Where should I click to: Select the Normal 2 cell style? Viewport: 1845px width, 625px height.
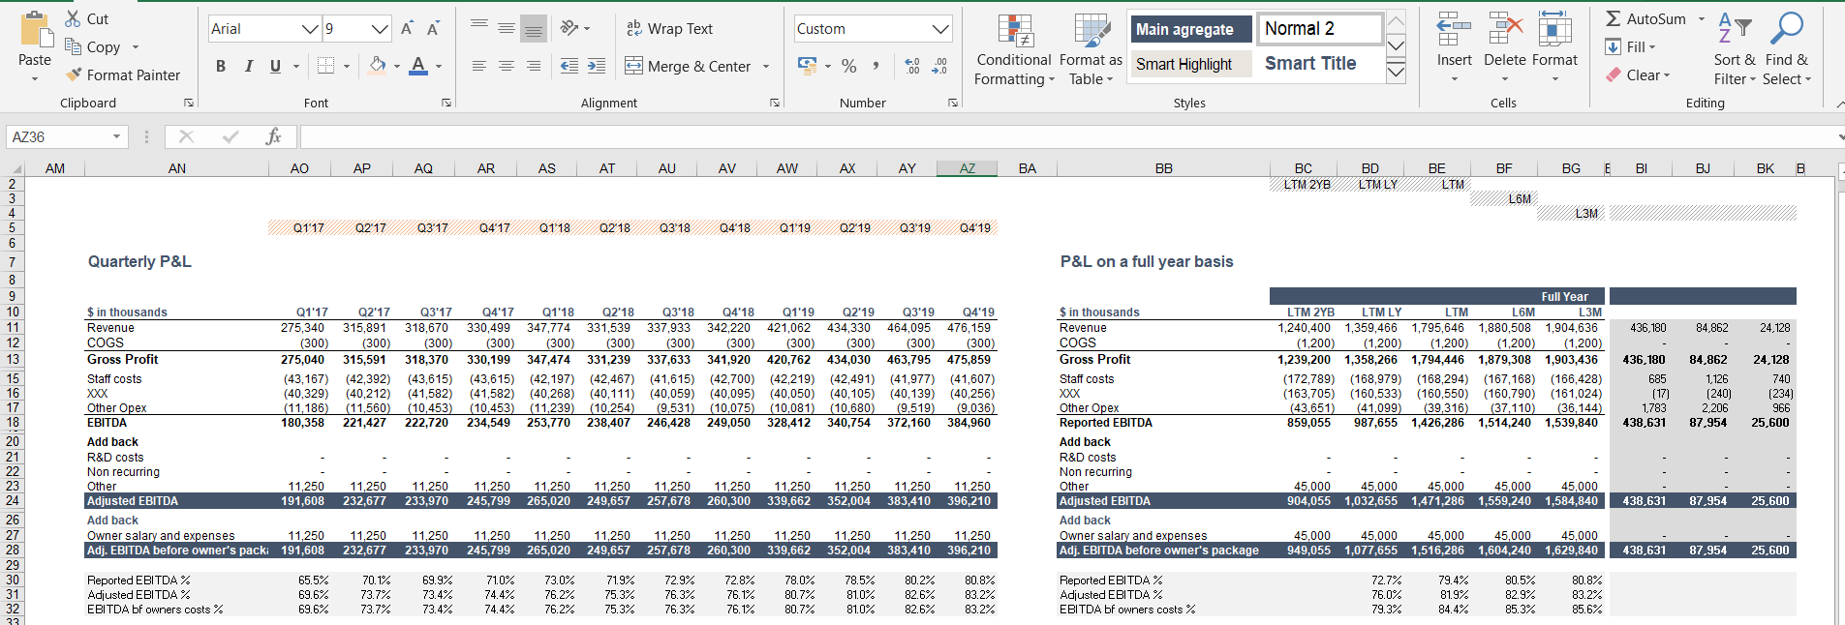pyautogui.click(x=1320, y=28)
